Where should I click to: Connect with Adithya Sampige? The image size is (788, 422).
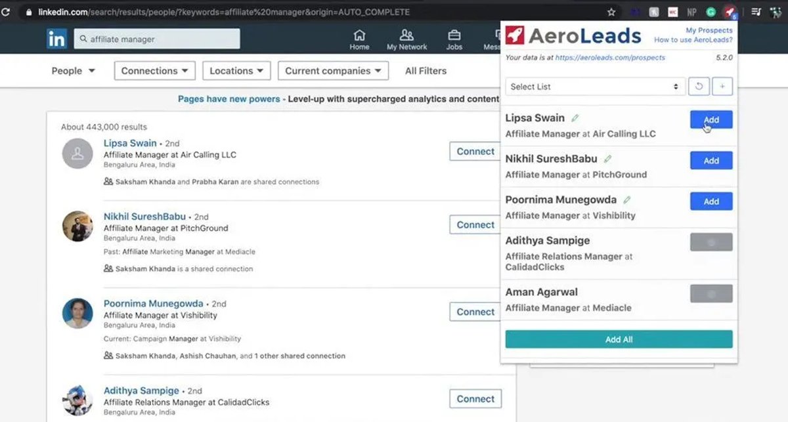(475, 398)
